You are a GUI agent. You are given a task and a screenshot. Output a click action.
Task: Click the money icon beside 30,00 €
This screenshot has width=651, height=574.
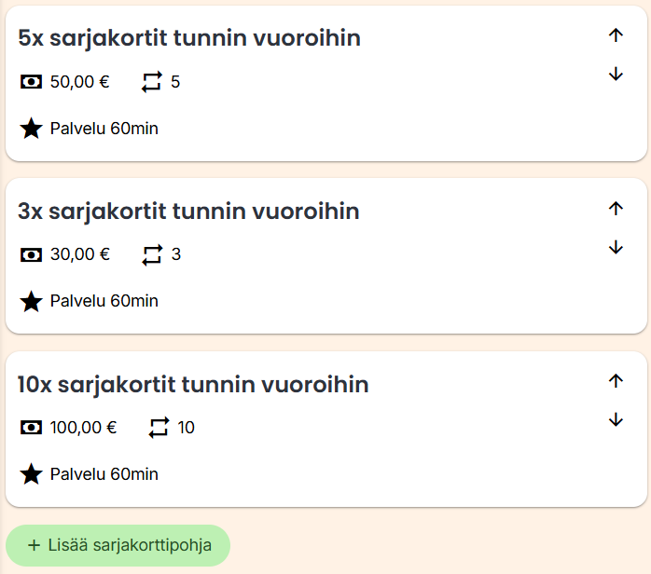click(x=31, y=254)
